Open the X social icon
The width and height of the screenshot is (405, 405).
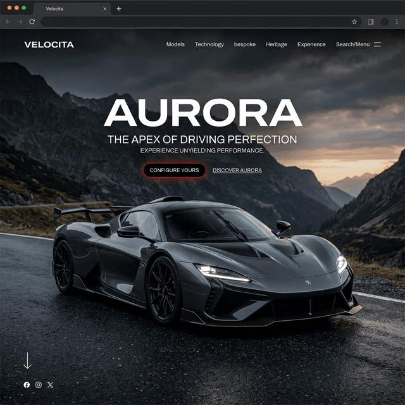click(51, 385)
